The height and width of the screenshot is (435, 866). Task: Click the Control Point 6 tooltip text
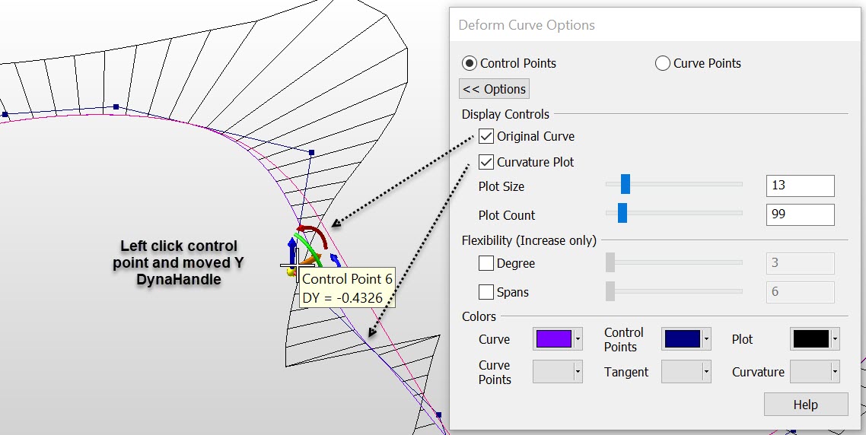pos(347,279)
